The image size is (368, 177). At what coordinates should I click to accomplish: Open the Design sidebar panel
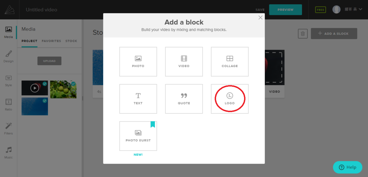point(8,56)
